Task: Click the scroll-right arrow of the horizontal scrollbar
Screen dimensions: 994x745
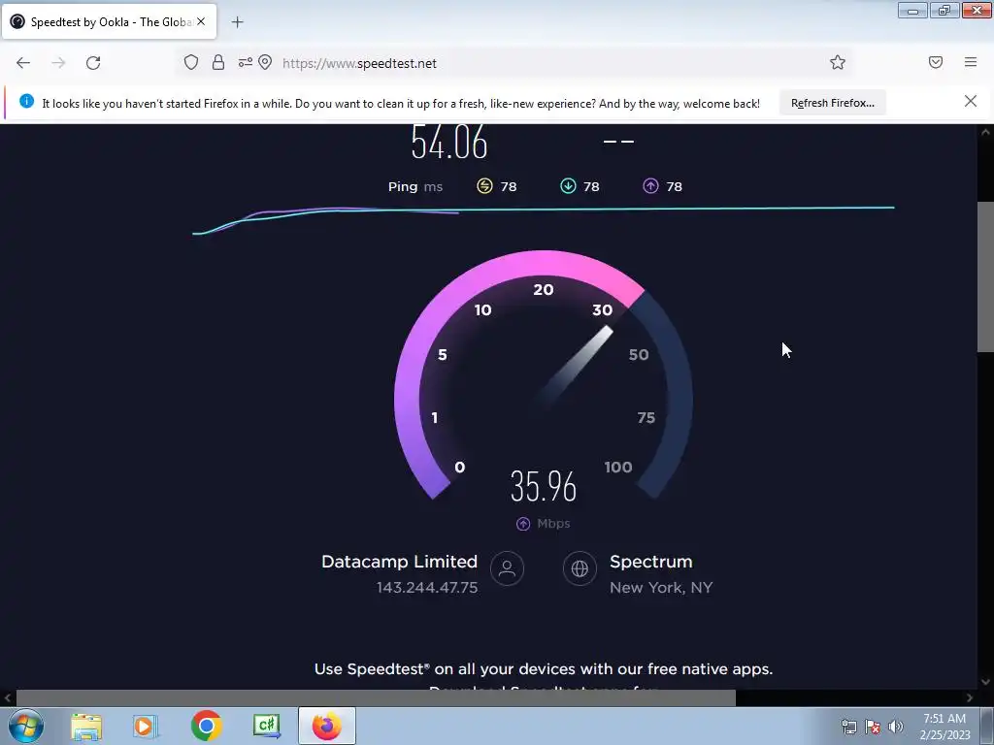Action: click(970, 698)
